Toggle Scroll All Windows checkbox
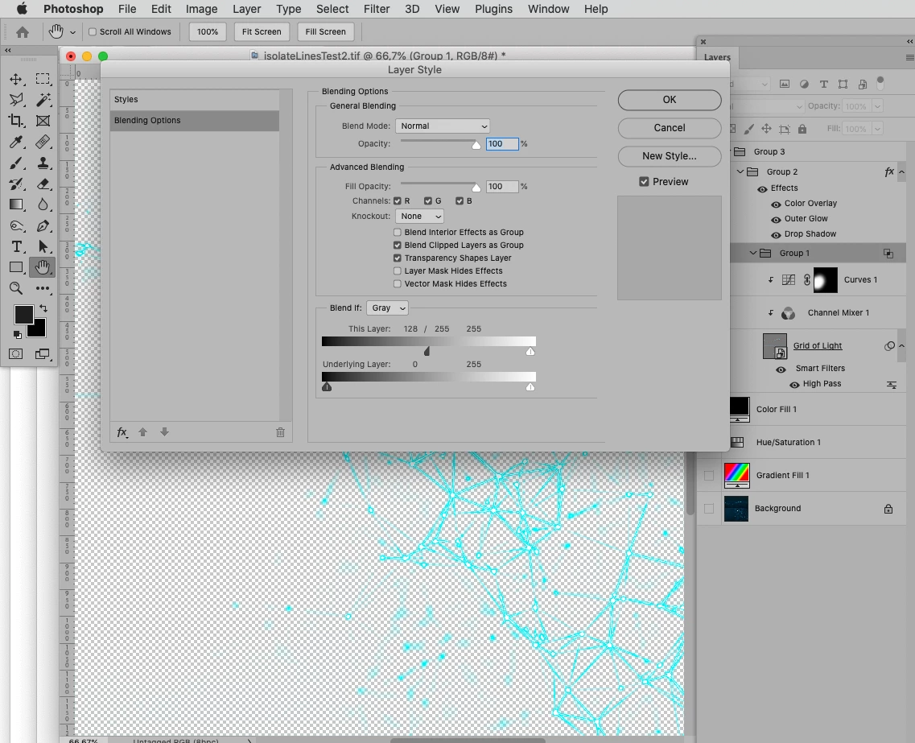The height and width of the screenshot is (743, 915). [x=93, y=31]
